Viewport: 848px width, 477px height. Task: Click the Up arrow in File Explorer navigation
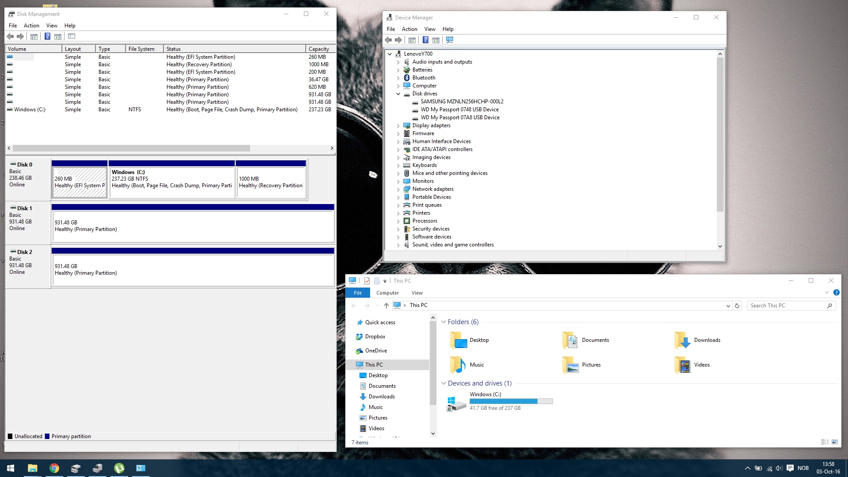(386, 306)
